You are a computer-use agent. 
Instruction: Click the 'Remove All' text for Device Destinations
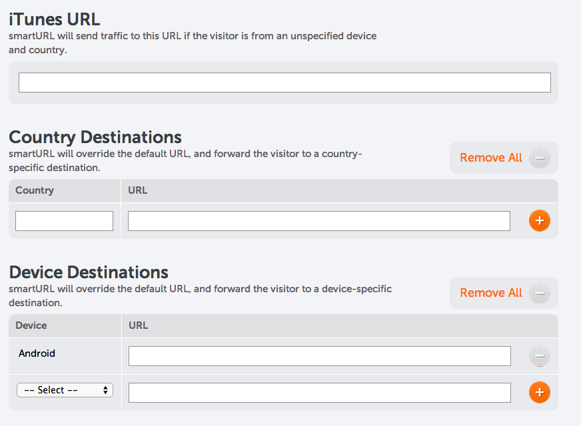491,293
